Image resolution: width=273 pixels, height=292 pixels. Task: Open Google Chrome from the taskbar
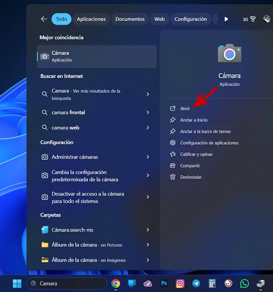coord(115,283)
